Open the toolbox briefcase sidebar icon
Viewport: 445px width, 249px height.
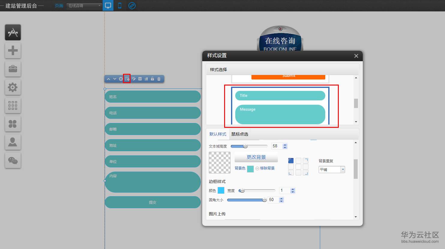13,69
